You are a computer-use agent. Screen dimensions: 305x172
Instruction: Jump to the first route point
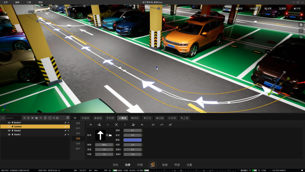point(91,125)
